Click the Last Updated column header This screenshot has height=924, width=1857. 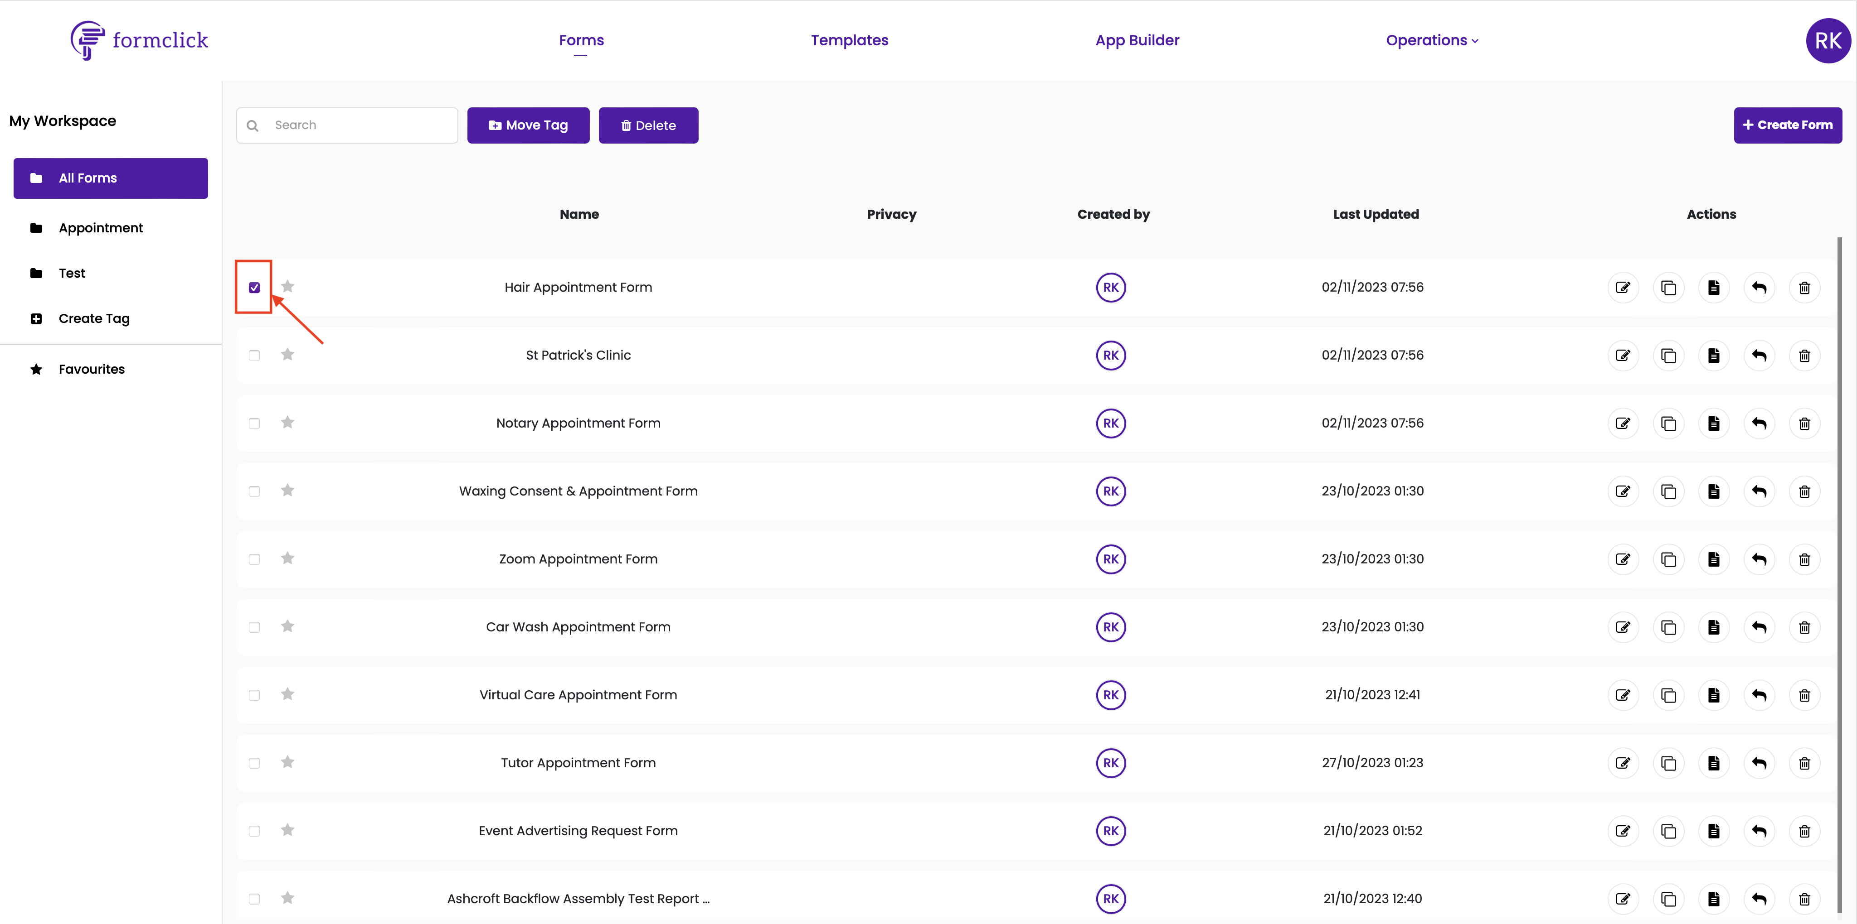(x=1376, y=215)
